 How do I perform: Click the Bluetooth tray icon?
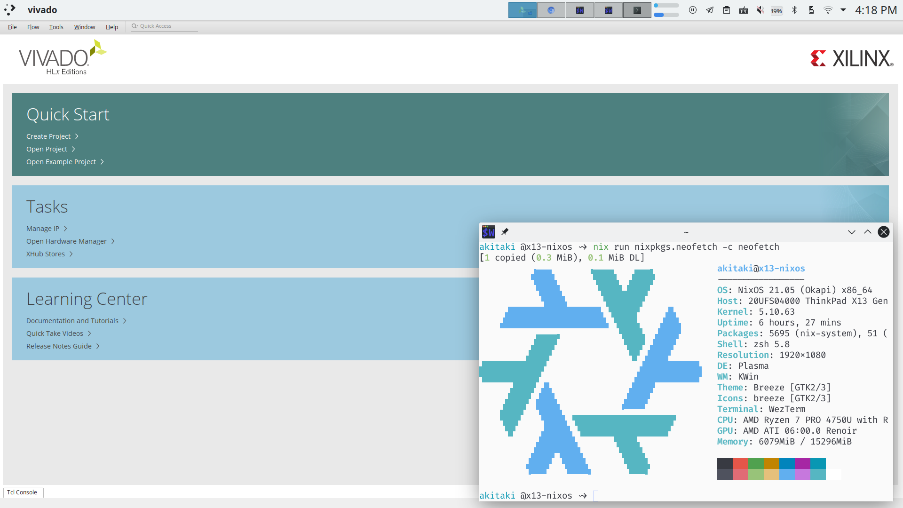pyautogui.click(x=794, y=10)
